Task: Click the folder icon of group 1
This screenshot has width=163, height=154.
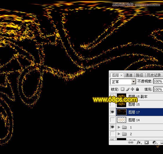Action: (124, 127)
